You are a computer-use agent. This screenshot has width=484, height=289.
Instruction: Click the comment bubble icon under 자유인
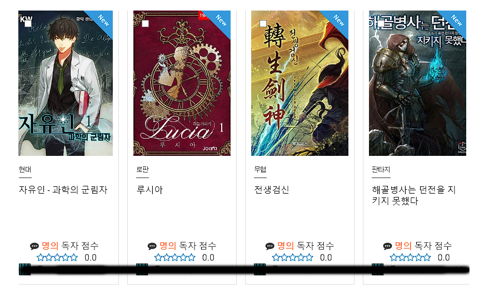point(34,246)
